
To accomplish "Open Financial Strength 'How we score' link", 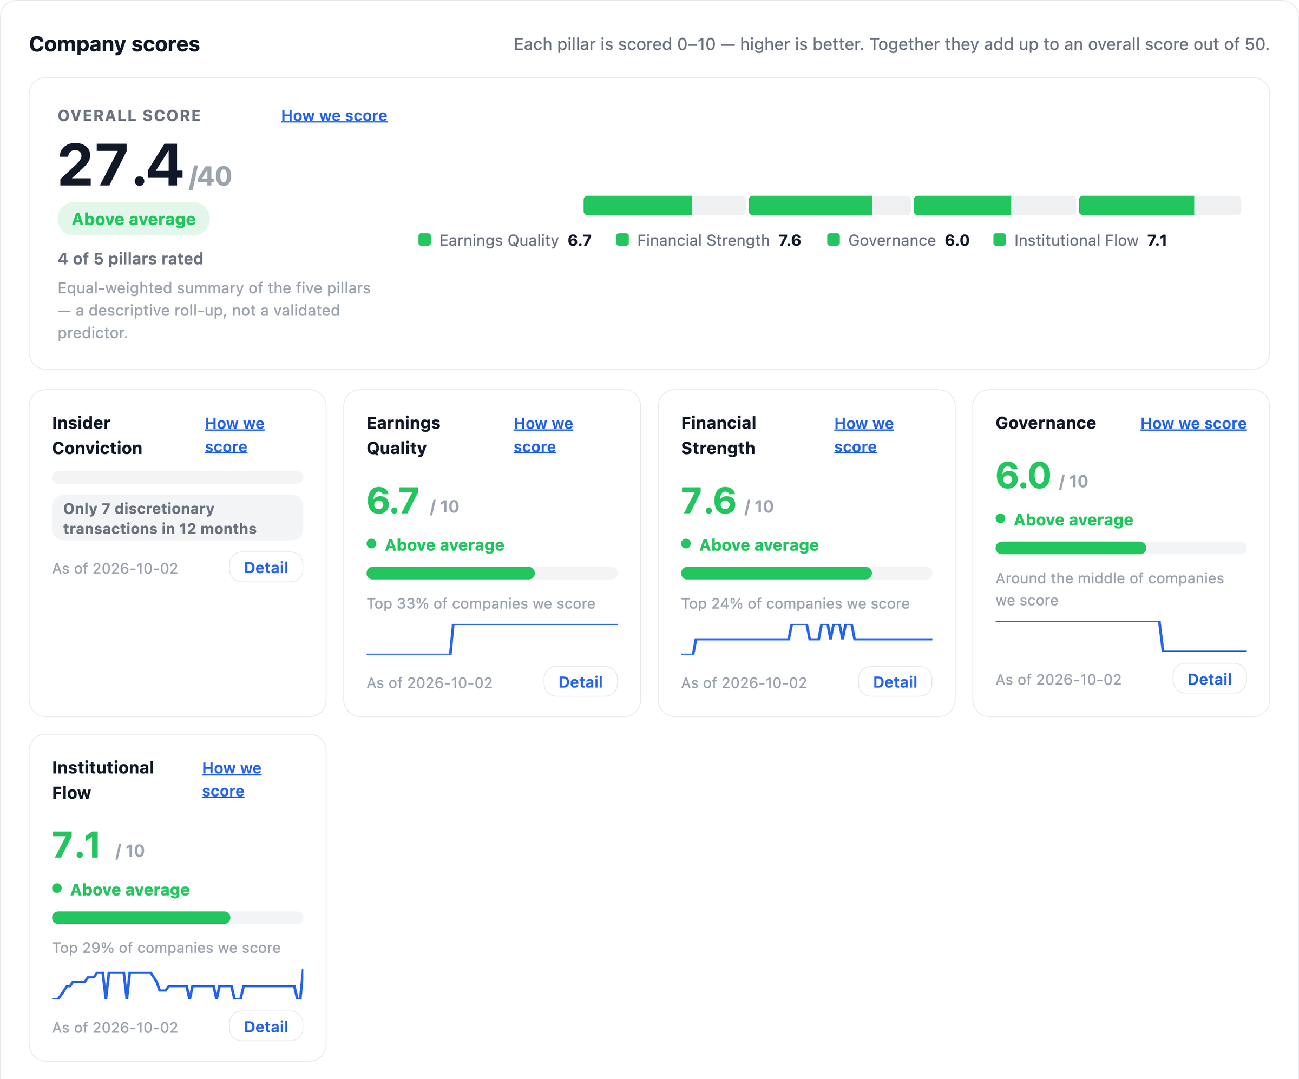I will [x=863, y=435].
